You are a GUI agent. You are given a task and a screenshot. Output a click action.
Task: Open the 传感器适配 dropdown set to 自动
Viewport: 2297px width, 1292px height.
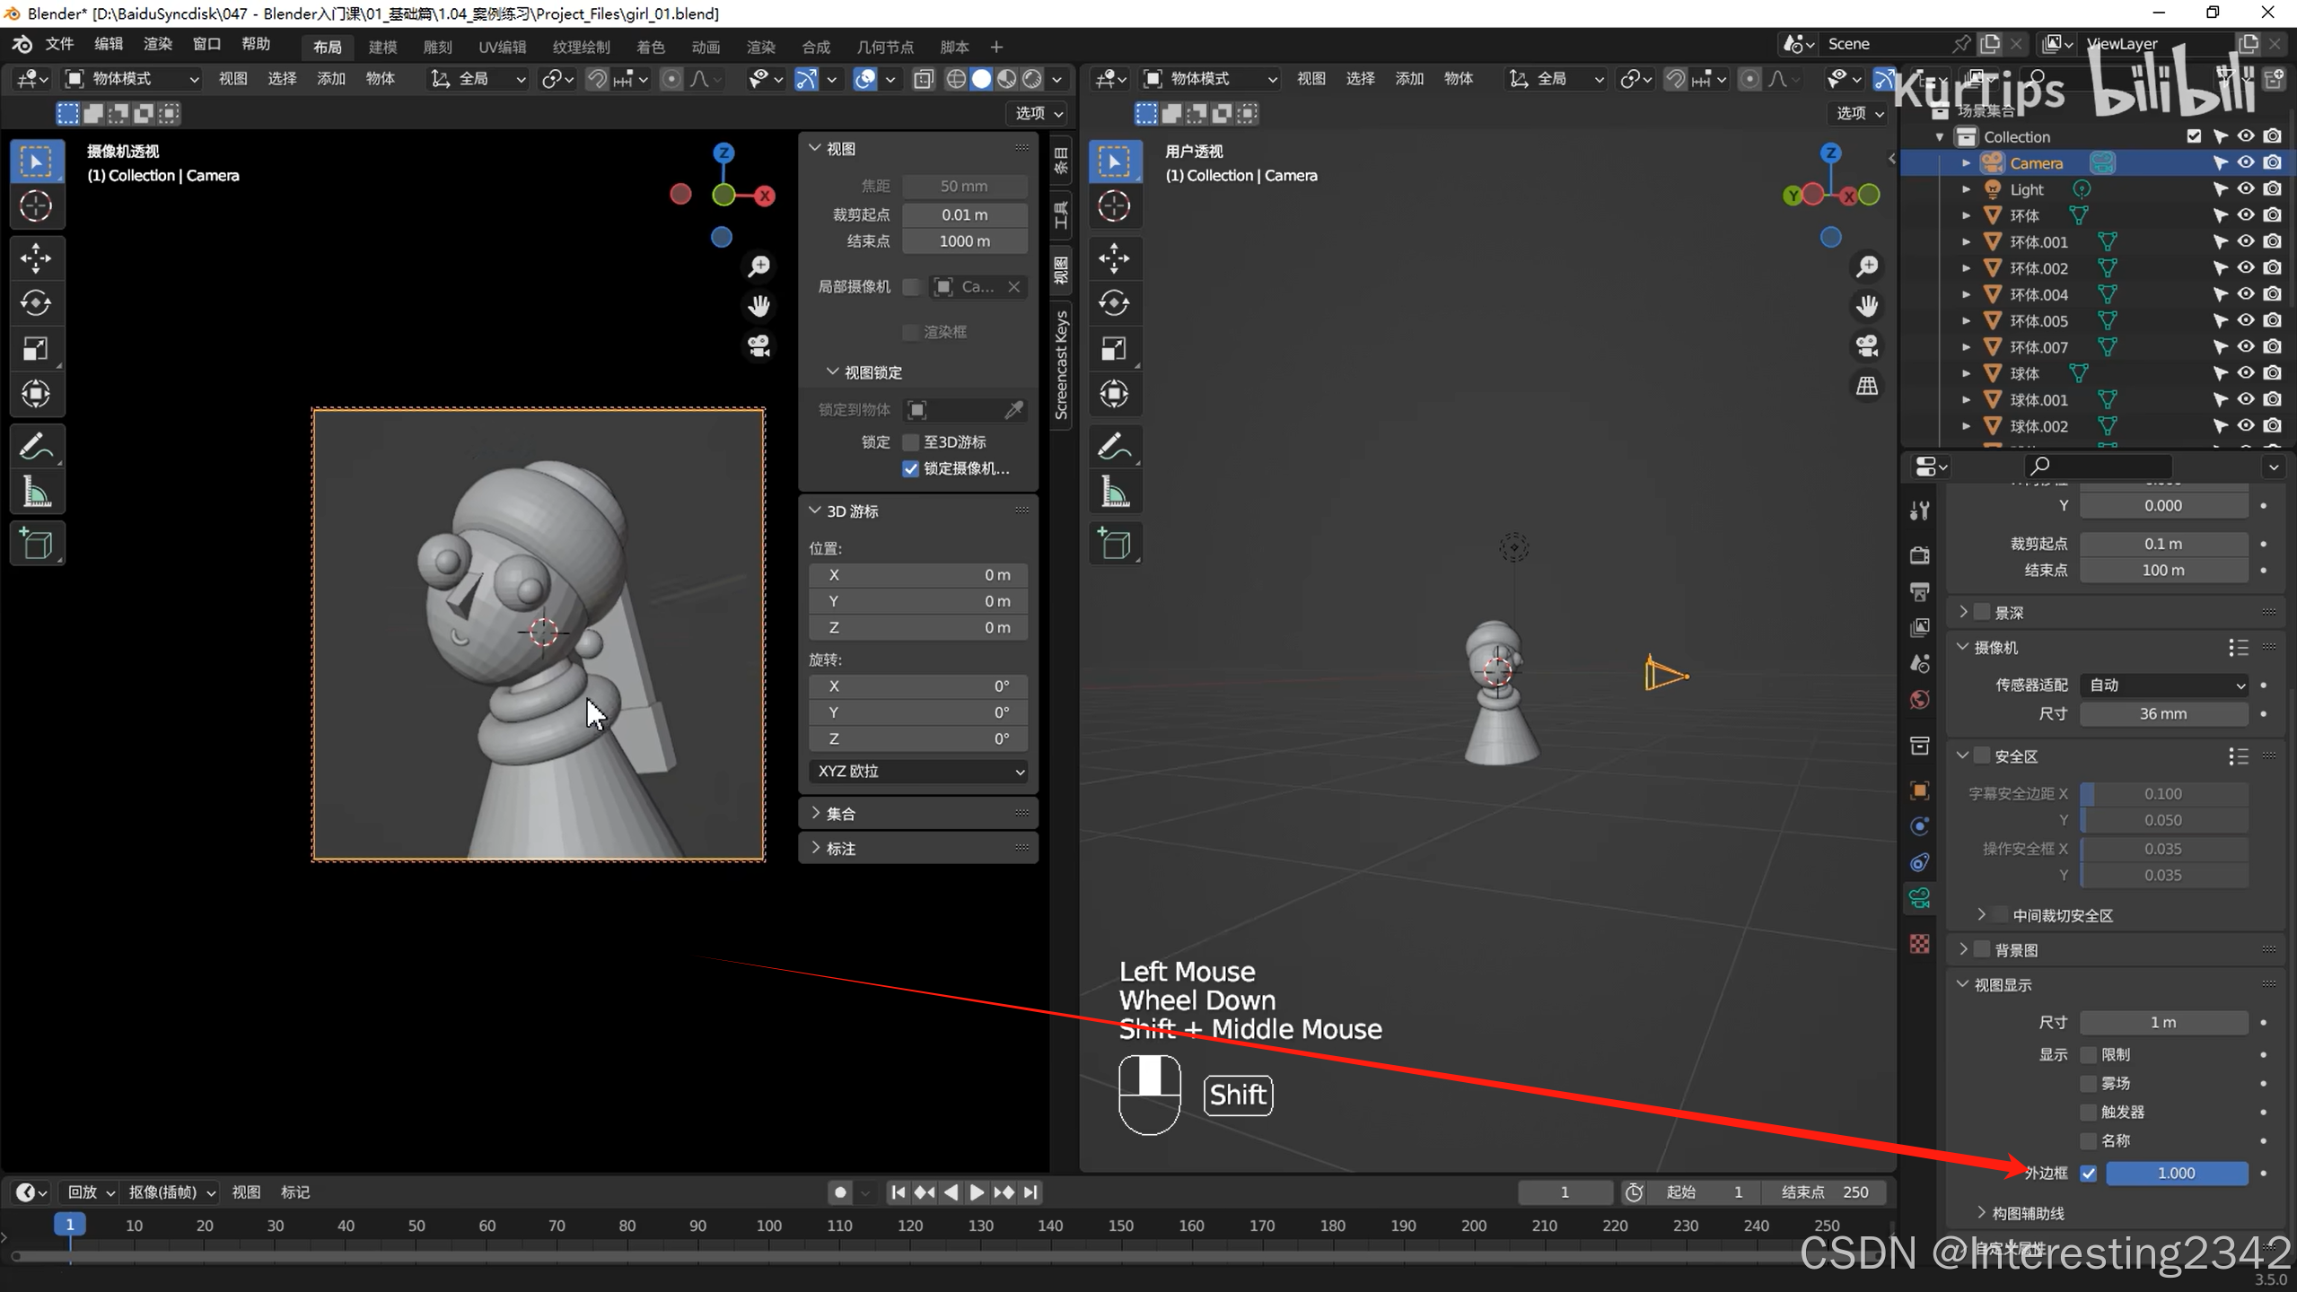click(2164, 685)
